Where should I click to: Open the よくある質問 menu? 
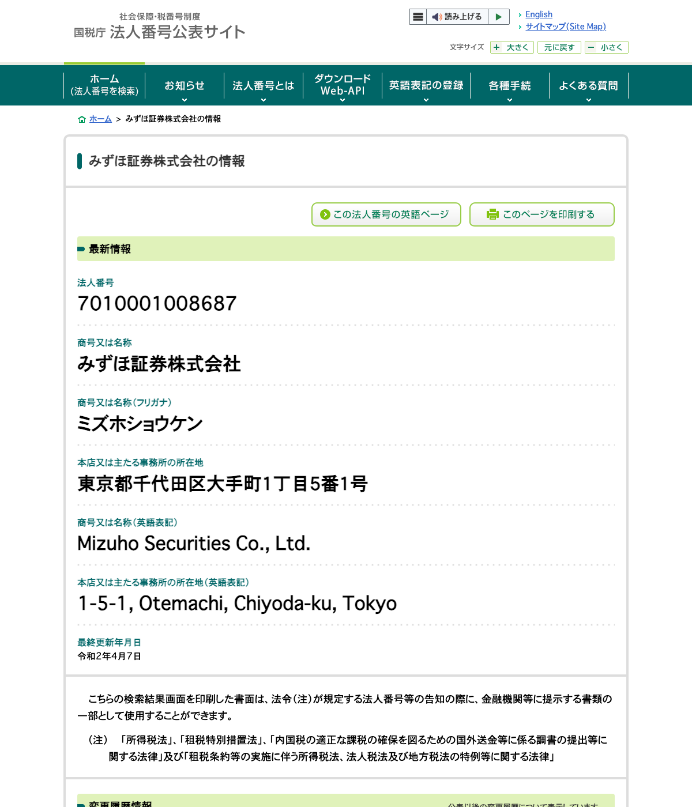point(589,85)
